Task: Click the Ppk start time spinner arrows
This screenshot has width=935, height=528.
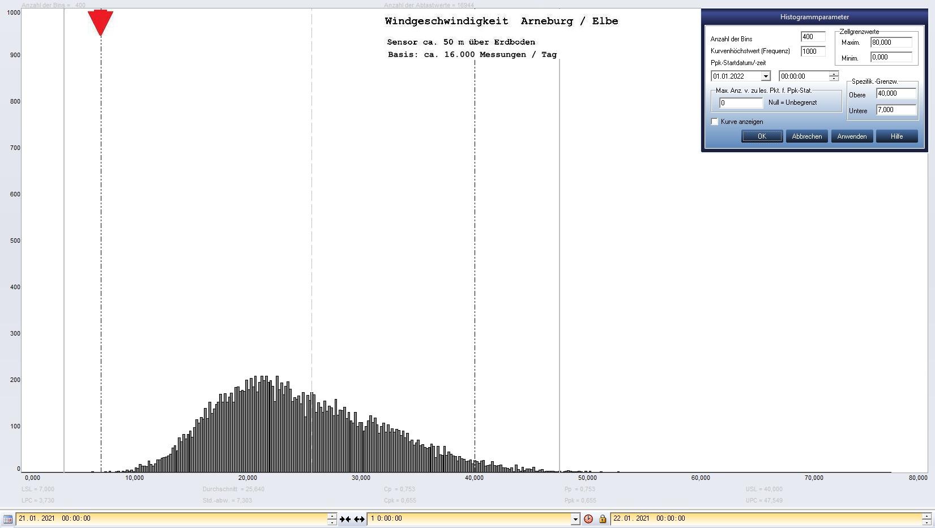Action: click(834, 76)
